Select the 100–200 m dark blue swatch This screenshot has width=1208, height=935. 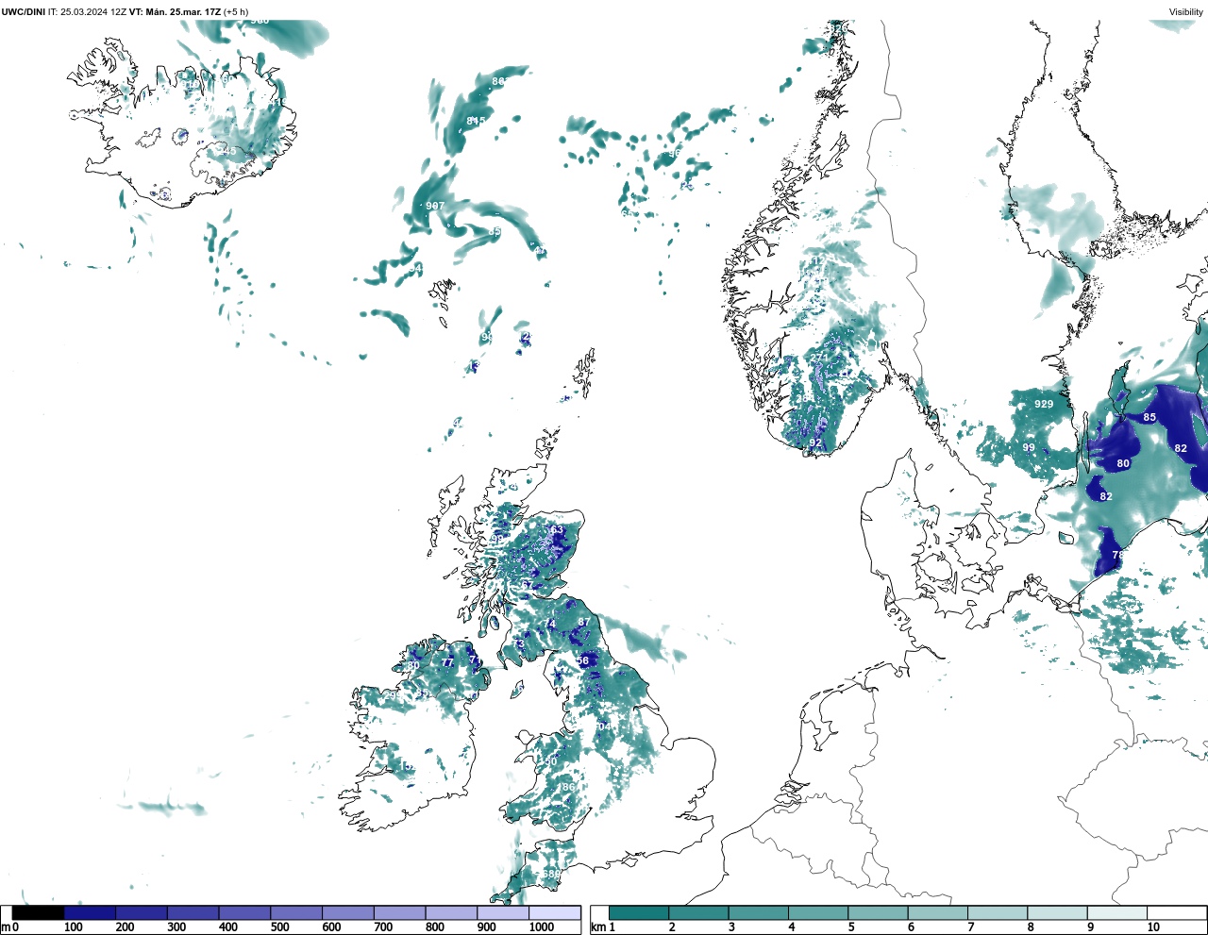(90, 912)
